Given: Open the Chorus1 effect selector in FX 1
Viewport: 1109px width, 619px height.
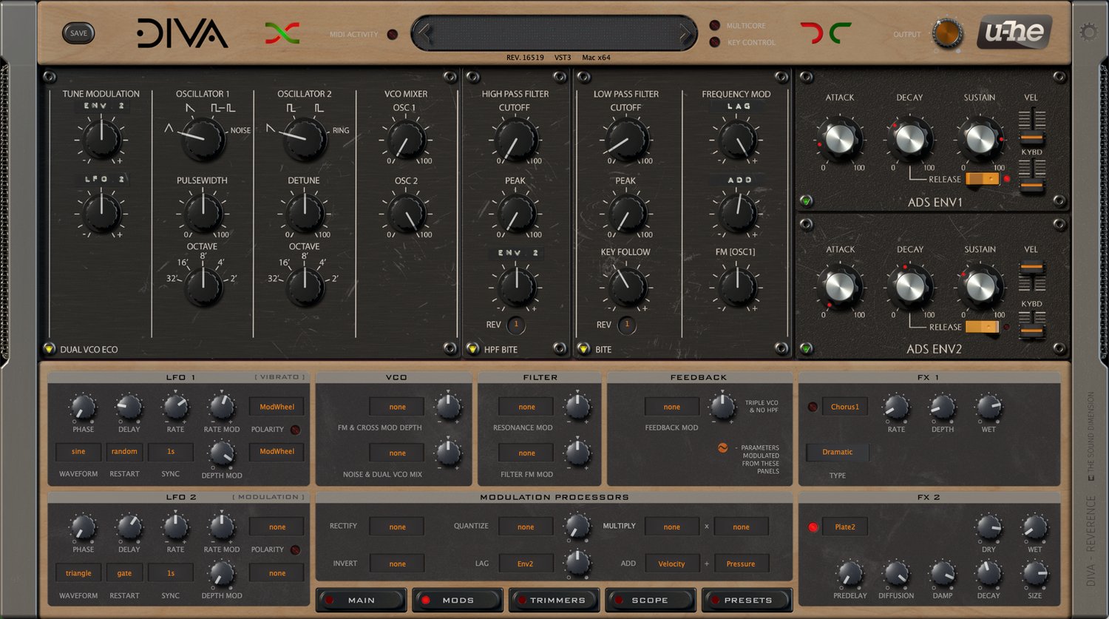Looking at the screenshot, I should point(844,407).
